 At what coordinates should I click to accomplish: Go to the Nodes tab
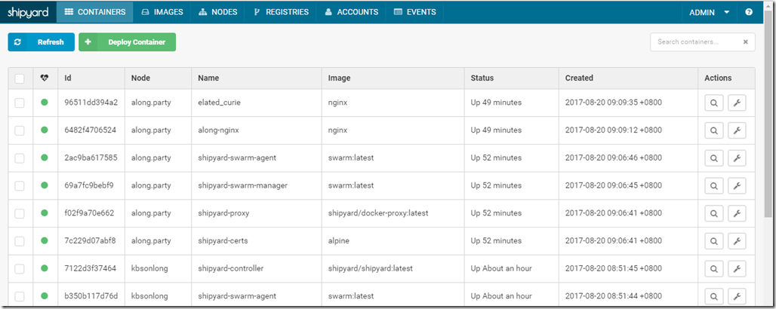pos(217,12)
